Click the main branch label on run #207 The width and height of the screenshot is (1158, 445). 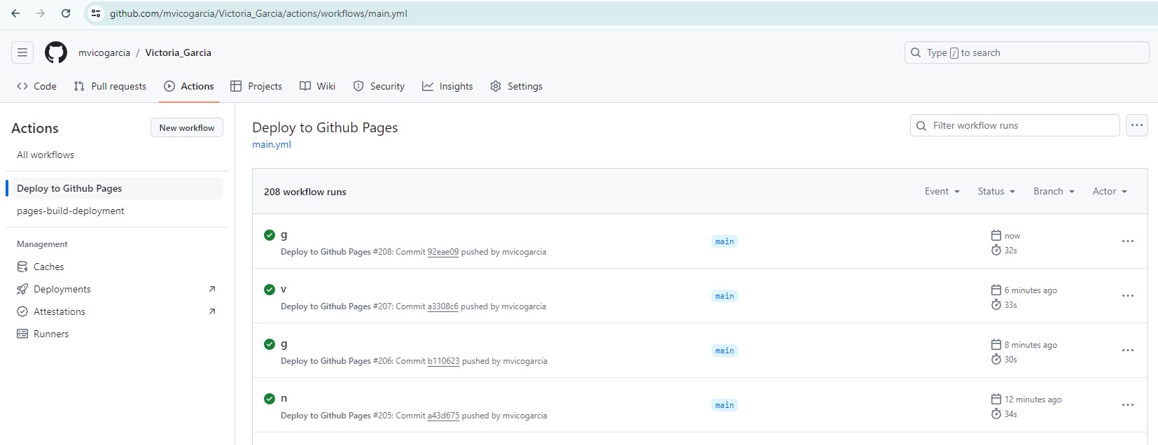click(725, 296)
